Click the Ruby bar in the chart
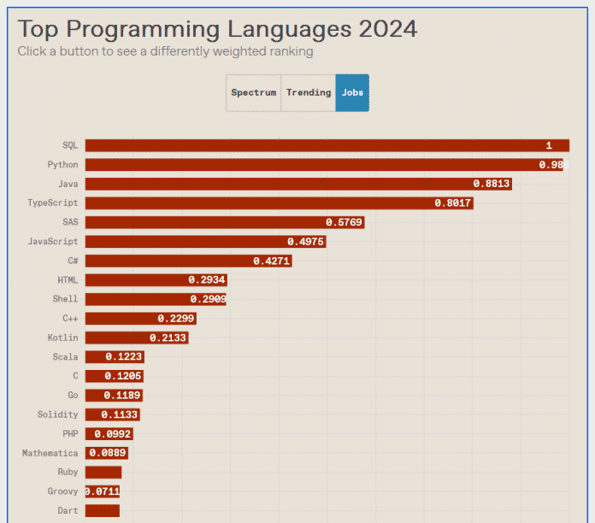Image resolution: width=595 pixels, height=523 pixels. pyautogui.click(x=103, y=473)
